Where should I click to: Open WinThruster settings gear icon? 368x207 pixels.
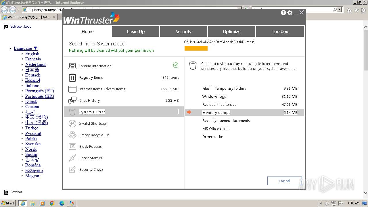[x=290, y=13]
